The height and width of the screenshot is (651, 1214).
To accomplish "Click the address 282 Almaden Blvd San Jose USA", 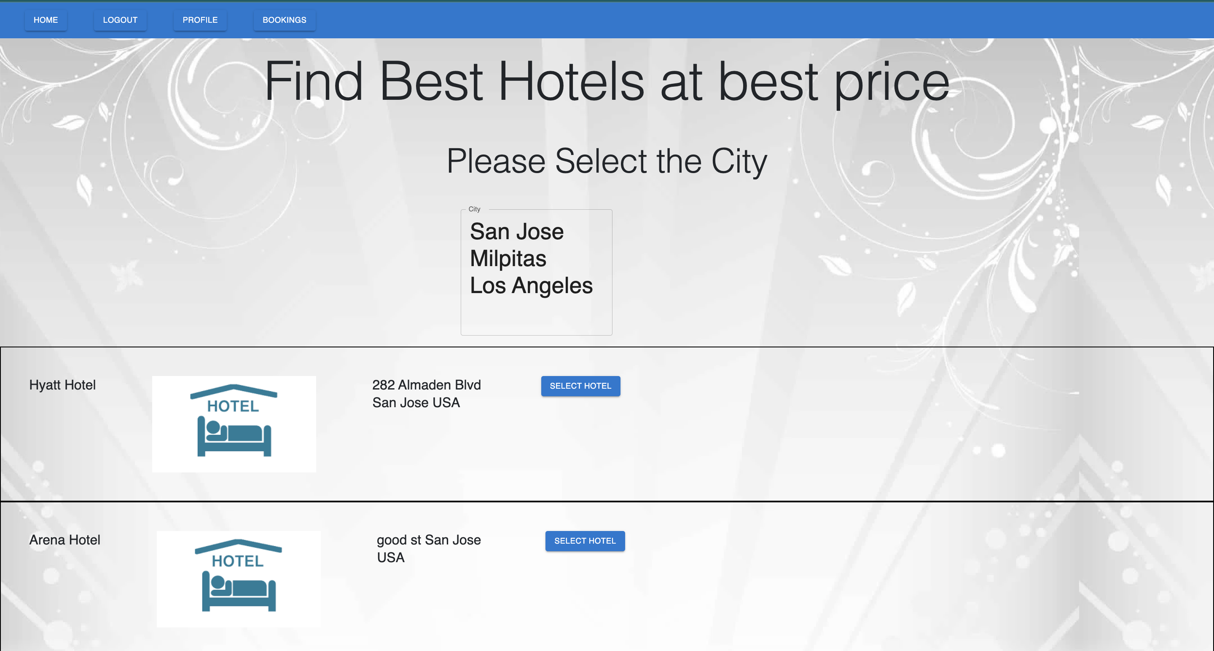I will tap(426, 394).
